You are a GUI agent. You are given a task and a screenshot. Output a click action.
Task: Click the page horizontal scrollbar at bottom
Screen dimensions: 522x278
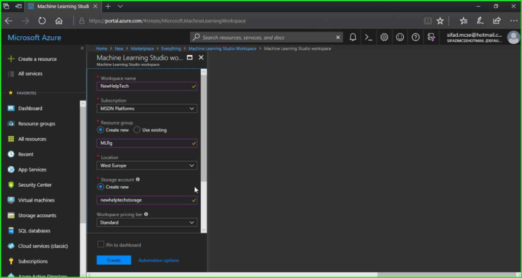[x=233, y=274]
